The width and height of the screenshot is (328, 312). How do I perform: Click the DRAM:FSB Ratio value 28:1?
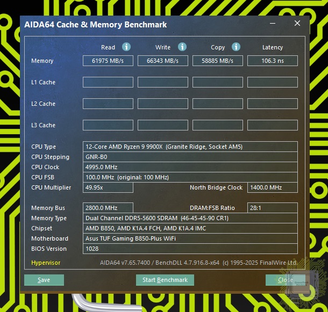tap(273, 208)
